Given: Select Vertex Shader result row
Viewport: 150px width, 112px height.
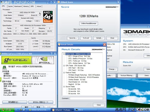Looking at the screenshot, I should pos(77,79).
